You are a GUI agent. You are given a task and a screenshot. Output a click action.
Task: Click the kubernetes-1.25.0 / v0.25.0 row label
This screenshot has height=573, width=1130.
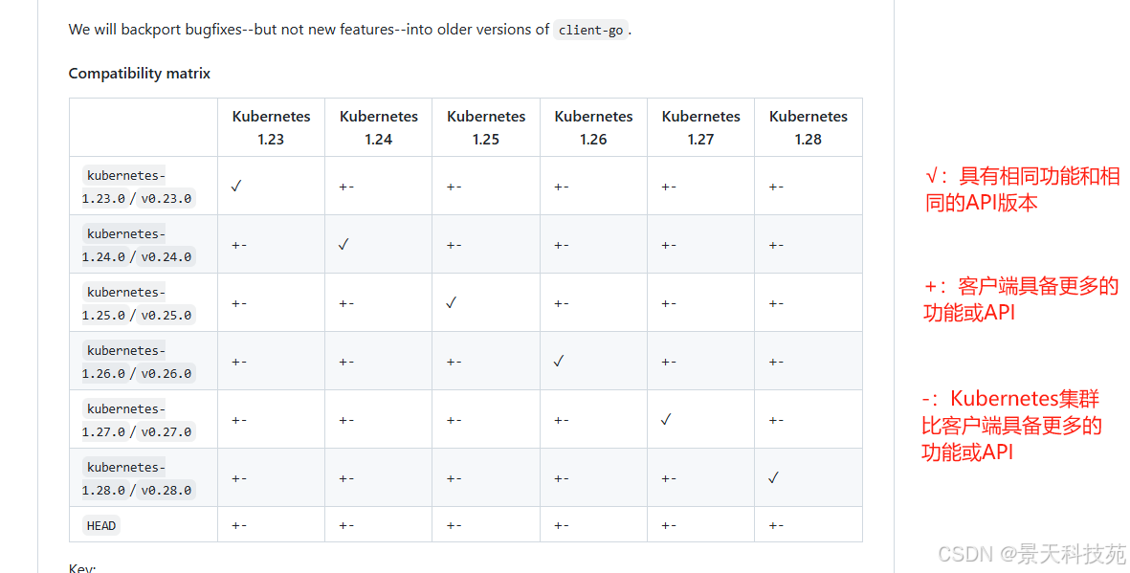pos(138,303)
